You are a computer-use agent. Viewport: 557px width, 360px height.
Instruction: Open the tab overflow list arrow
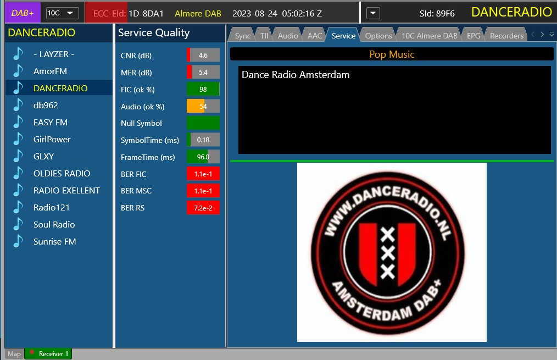[x=552, y=35]
